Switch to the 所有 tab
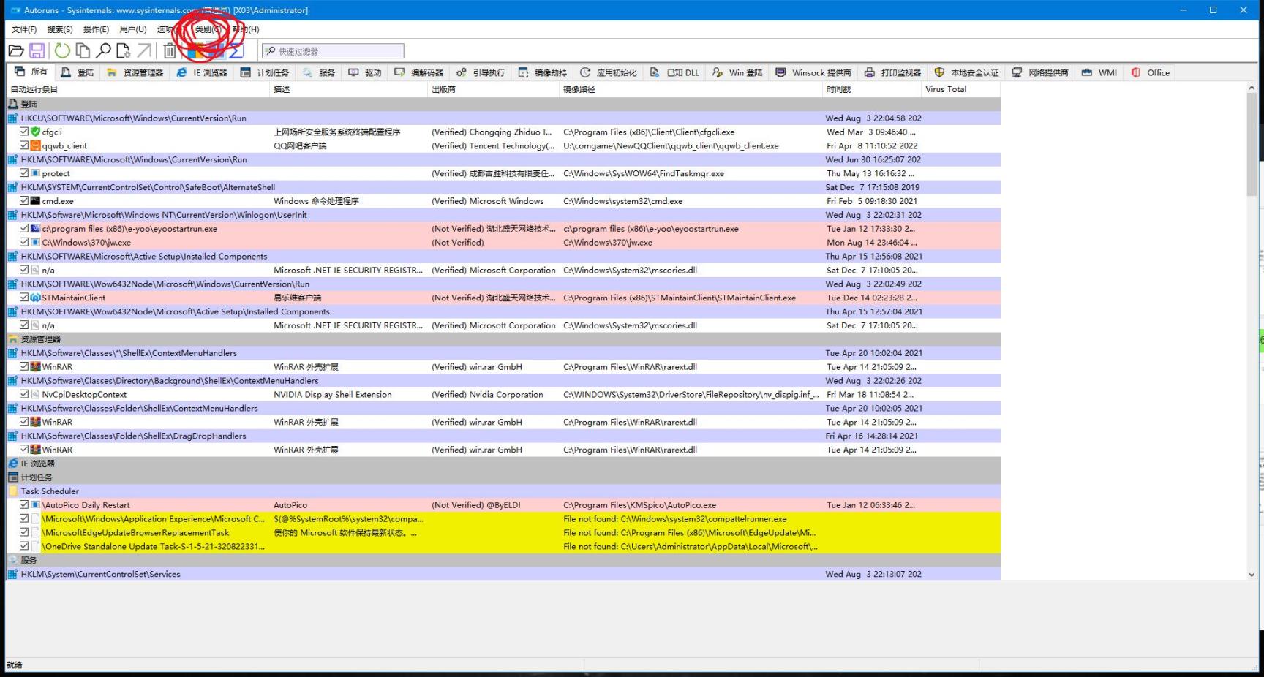This screenshot has height=677, width=1264. click(31, 72)
